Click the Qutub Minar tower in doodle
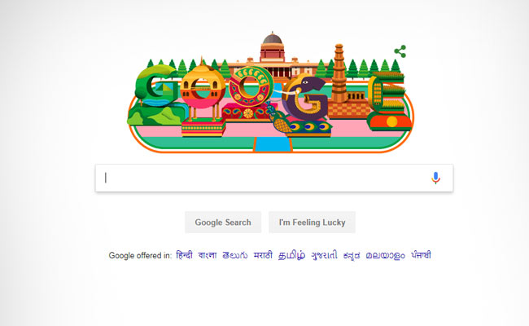The width and height of the screenshot is (529, 326). (339, 71)
